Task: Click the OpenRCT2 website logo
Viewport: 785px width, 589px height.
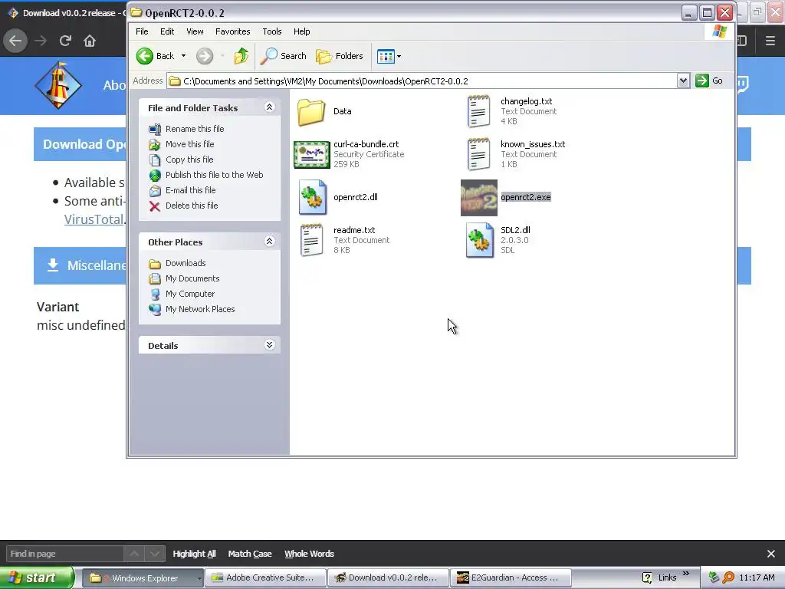Action: click(57, 85)
